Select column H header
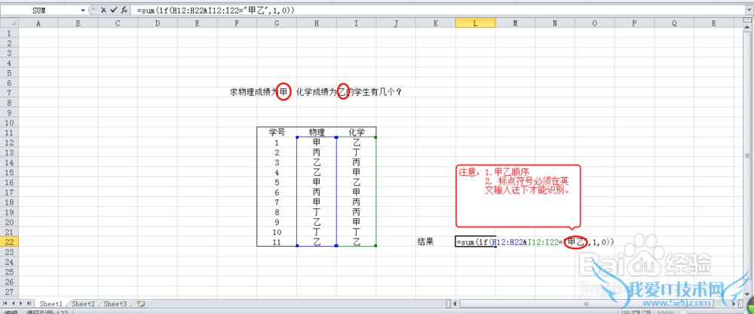Screen dimensions: 754x314 click(x=317, y=23)
